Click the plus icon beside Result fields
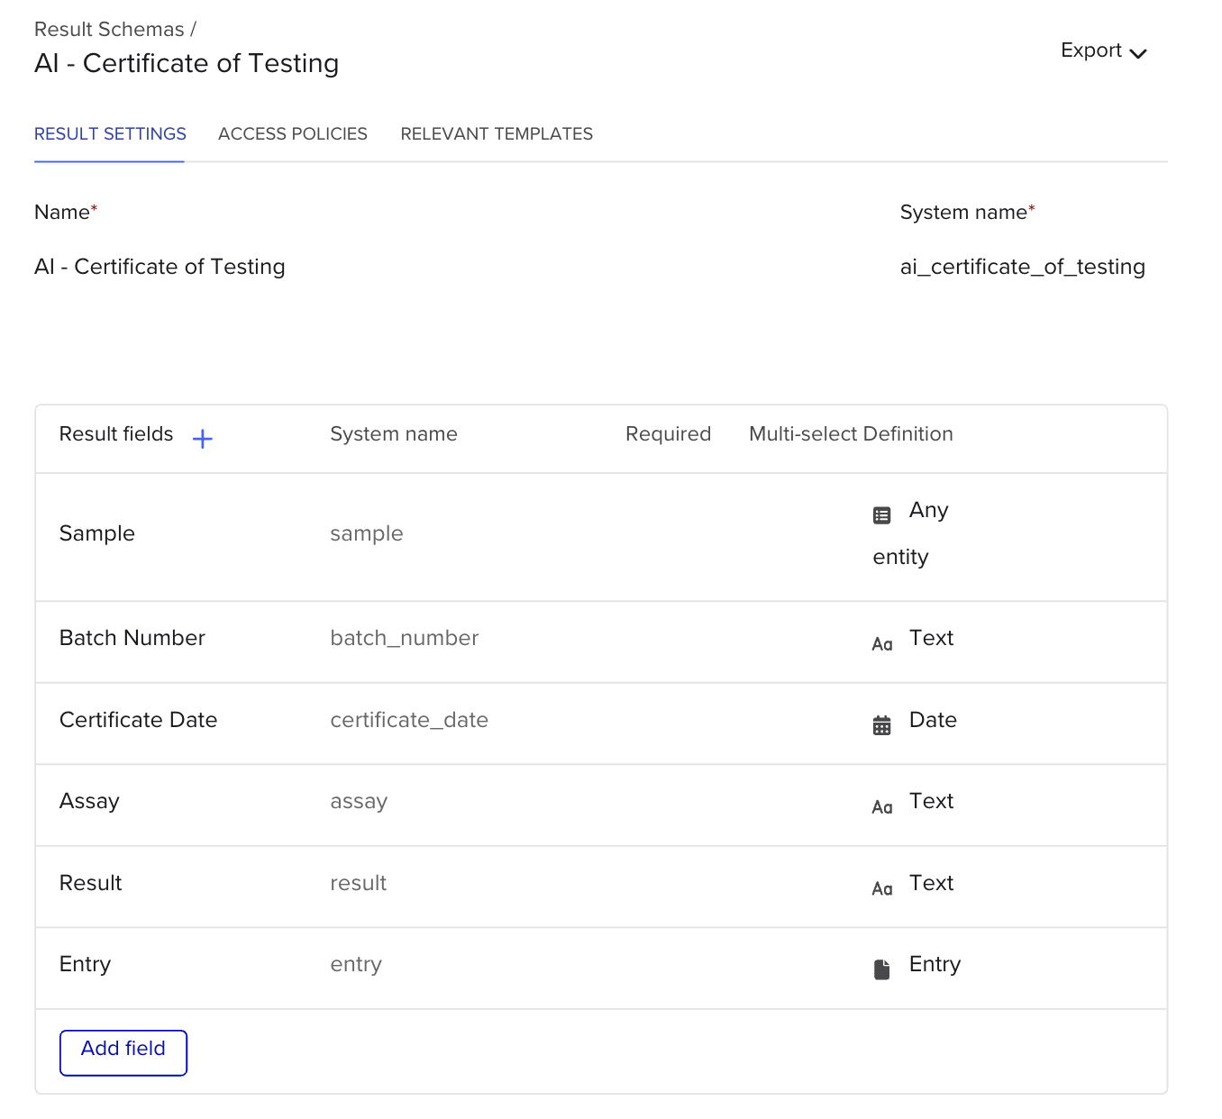1222x1119 pixels. (x=203, y=439)
